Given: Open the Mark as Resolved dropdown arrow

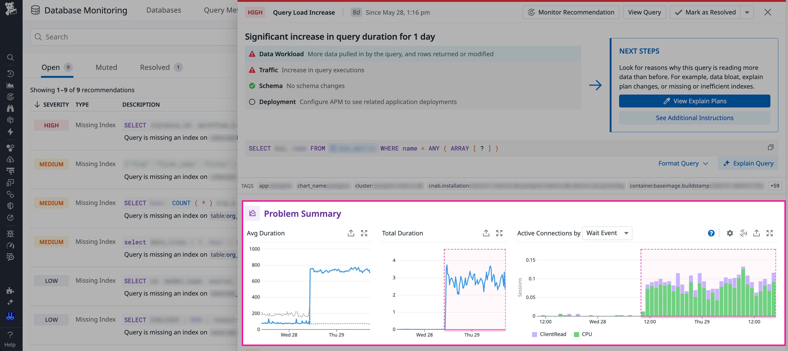Looking at the screenshot, I should [747, 12].
